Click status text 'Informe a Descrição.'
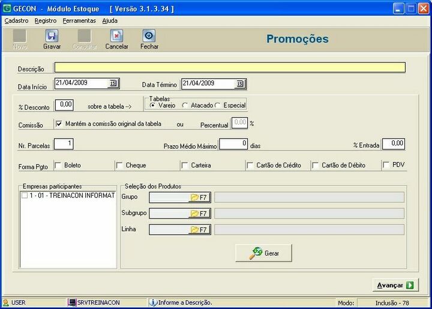 185,302
